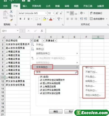Click bottom align icon
The width and height of the screenshot is (109, 116).
[x=76, y=13]
